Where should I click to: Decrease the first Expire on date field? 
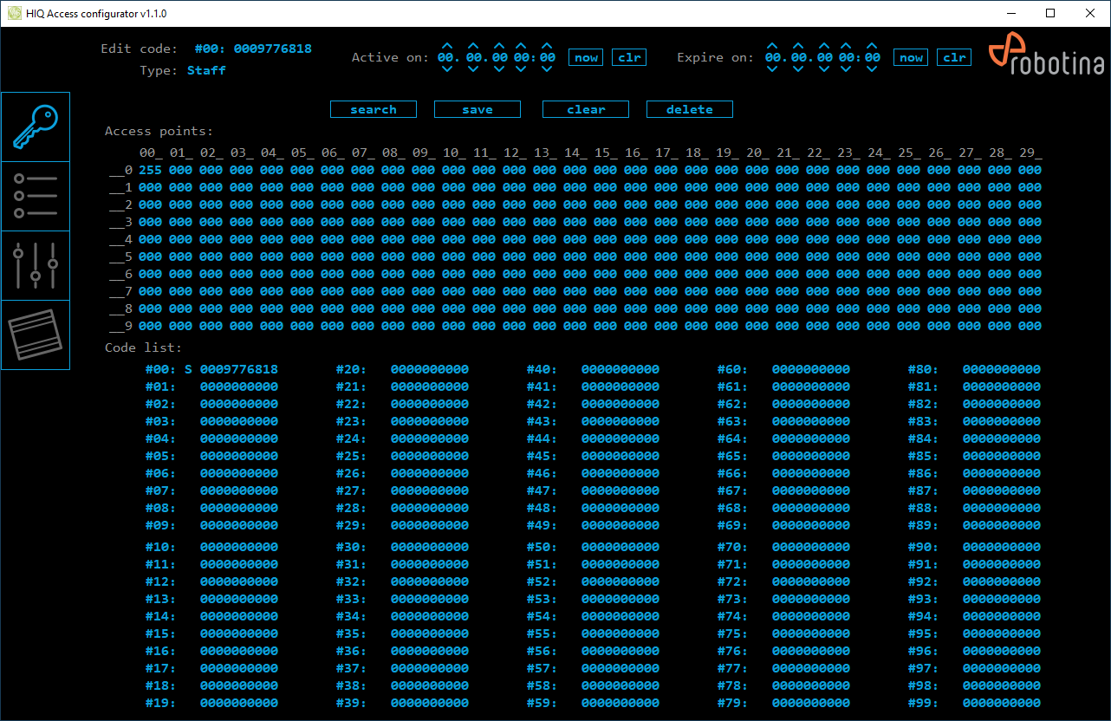point(773,69)
